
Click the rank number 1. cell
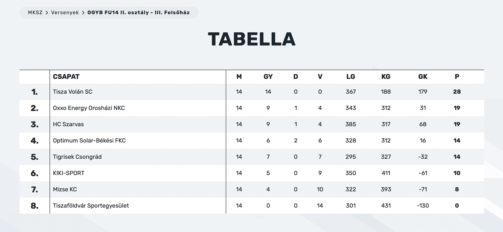[x=34, y=92]
